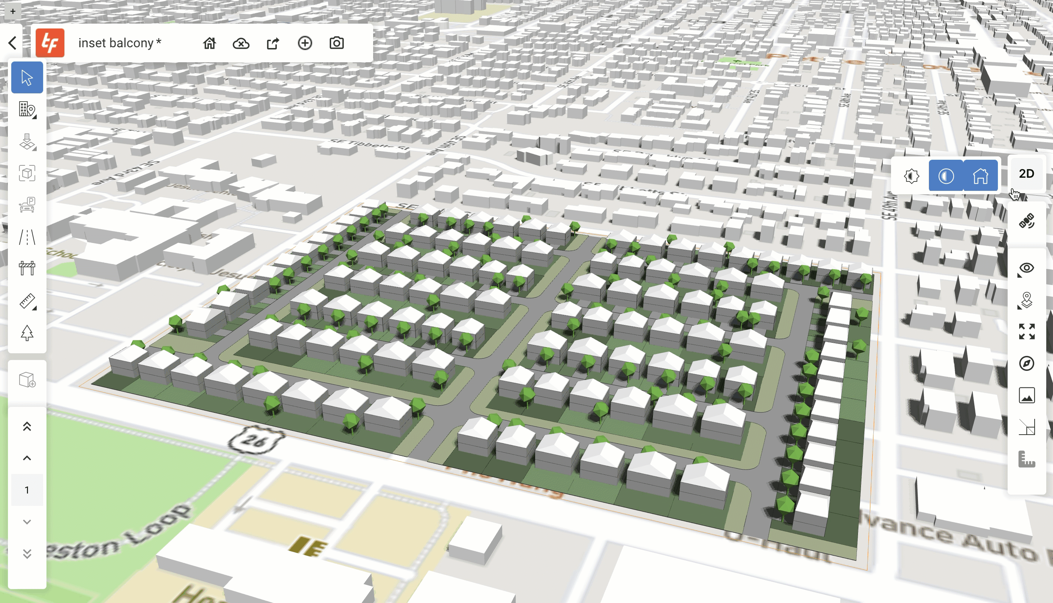
Task: Take a snapshot with camera icon
Action: pos(337,43)
